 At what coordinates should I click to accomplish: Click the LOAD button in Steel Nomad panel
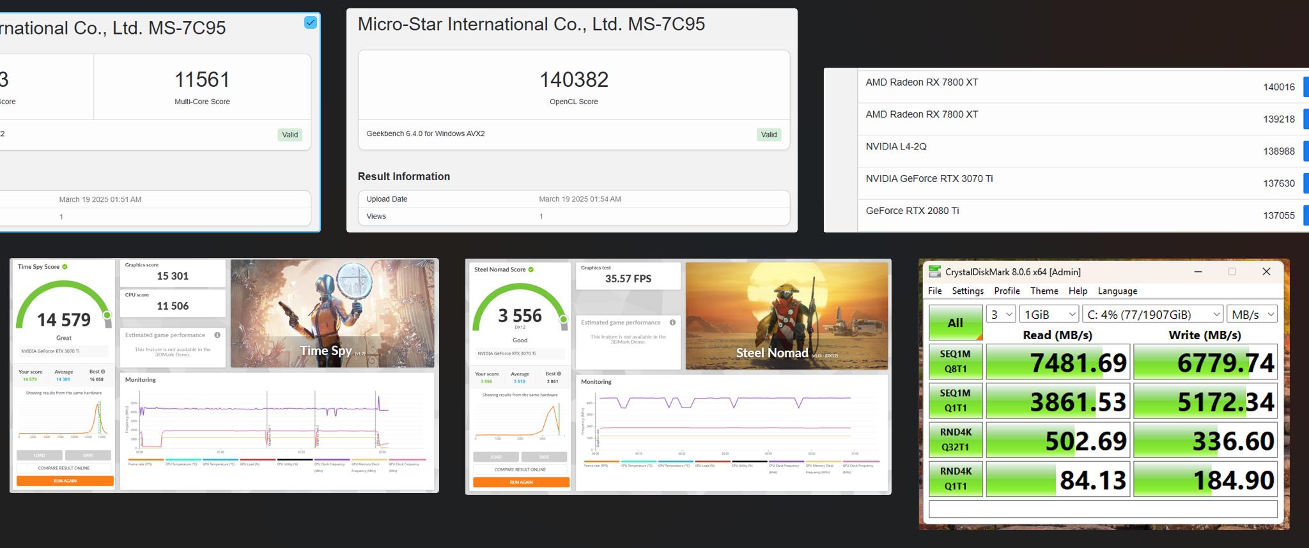coord(496,457)
